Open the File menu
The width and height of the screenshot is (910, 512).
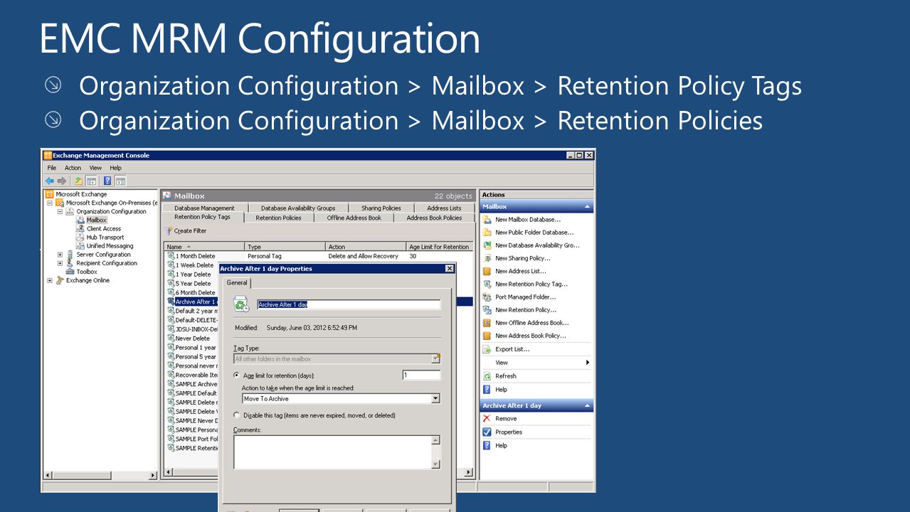52,168
